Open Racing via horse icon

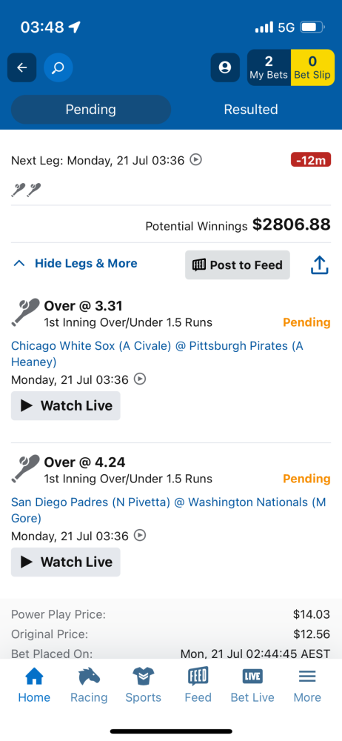point(89,685)
